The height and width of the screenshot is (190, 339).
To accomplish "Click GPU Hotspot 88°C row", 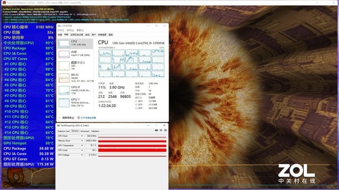I will (x=28, y=143).
